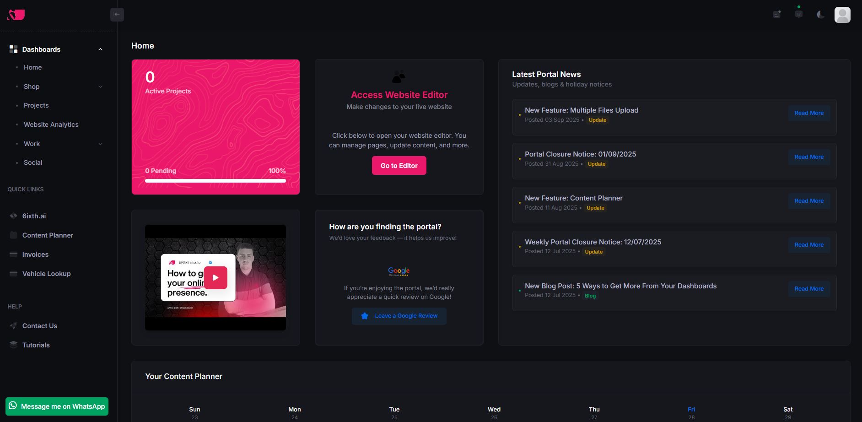862x422 pixels.
Task: Click the 6ixth studio logo icon
Action: pos(16,15)
